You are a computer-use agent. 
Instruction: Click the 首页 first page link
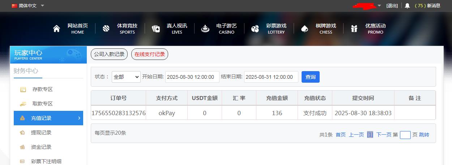point(341,135)
